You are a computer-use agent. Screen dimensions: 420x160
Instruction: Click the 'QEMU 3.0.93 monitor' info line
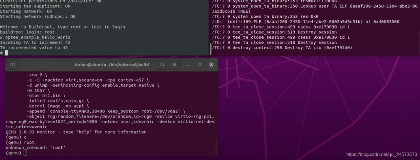click(x=76, y=132)
